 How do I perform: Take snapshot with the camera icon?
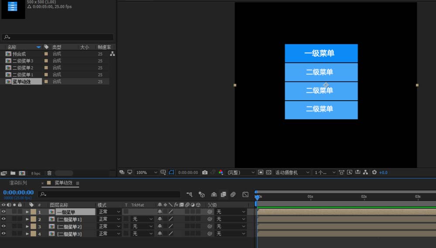tap(204, 172)
